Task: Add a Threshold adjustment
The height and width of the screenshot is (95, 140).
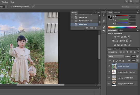Action: pos(122,45)
